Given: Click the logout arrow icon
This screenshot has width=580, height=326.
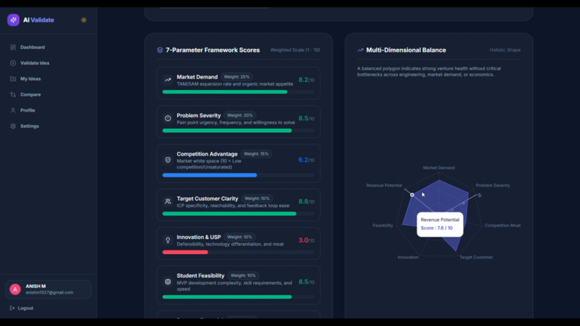Looking at the screenshot, I should (x=12, y=308).
